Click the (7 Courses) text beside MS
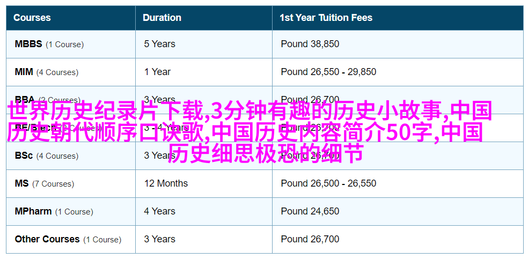This screenshot has height=259, width=528. (53, 184)
